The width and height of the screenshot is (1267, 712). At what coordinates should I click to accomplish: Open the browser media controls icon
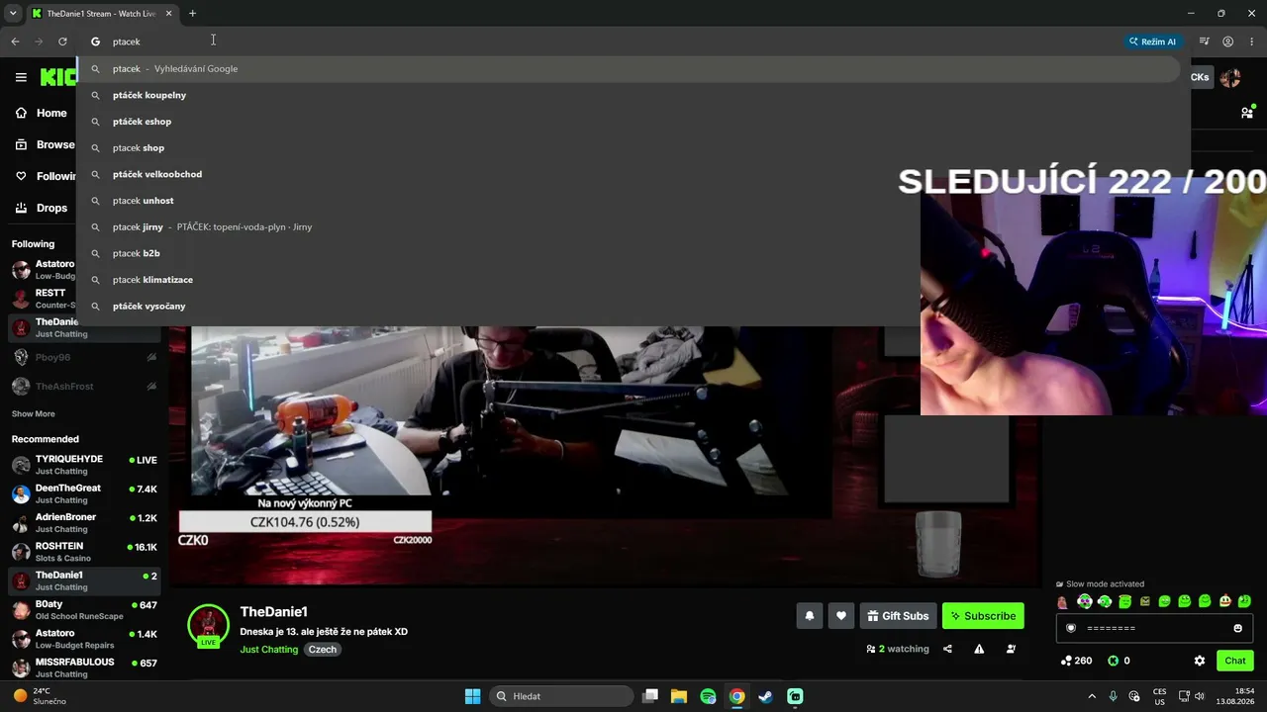point(1204,42)
